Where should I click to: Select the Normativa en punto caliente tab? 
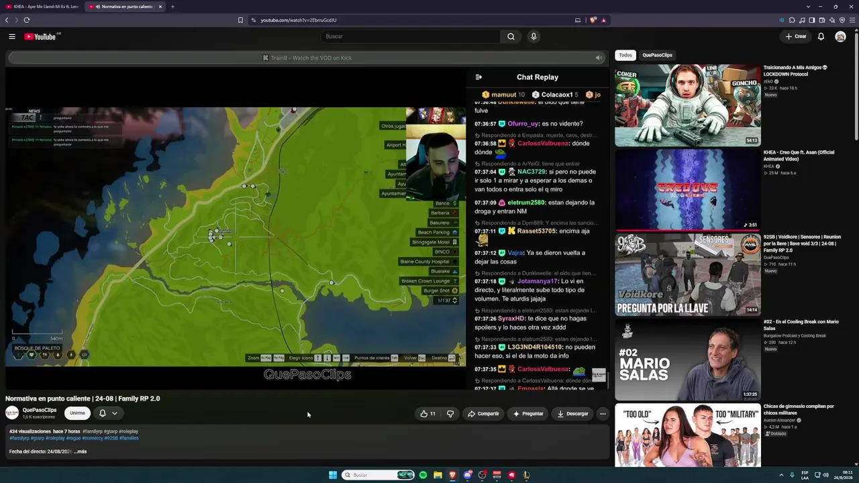pos(126,7)
